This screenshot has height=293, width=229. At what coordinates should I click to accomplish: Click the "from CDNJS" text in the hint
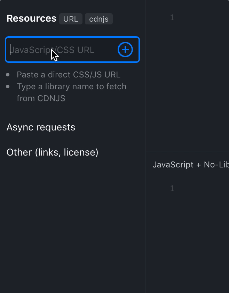coord(41,98)
